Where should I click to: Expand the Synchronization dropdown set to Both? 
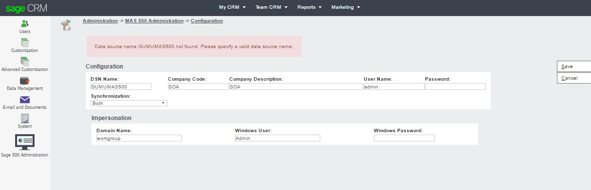(129, 103)
